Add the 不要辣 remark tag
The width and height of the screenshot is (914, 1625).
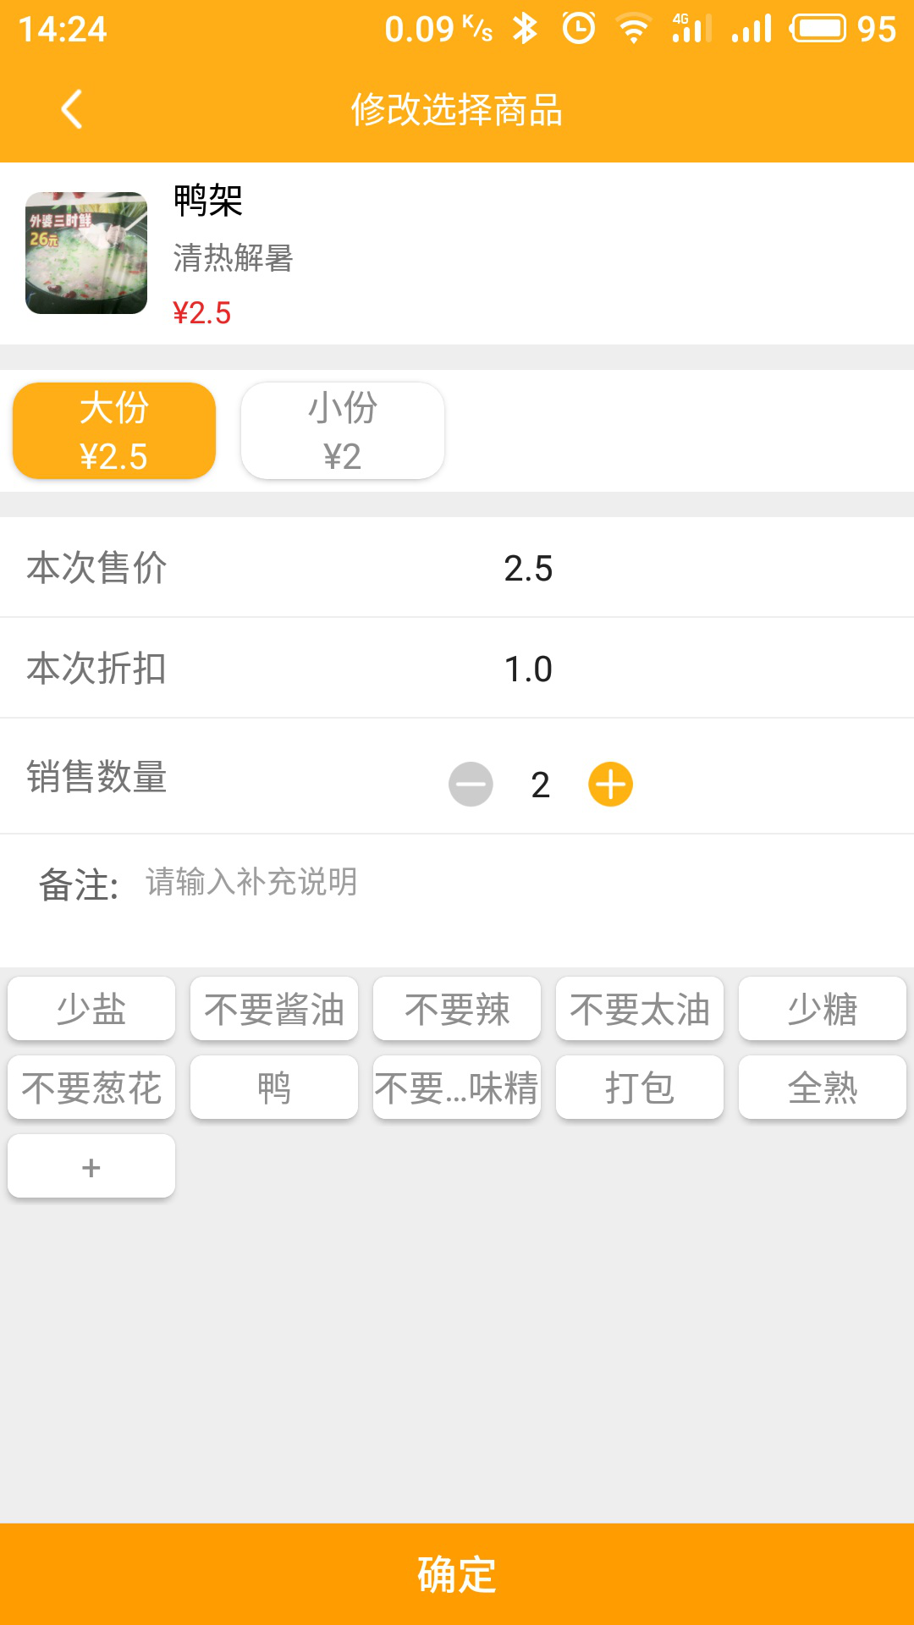click(x=457, y=1009)
